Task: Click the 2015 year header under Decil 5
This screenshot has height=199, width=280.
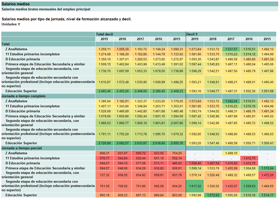Action: tap(267, 39)
